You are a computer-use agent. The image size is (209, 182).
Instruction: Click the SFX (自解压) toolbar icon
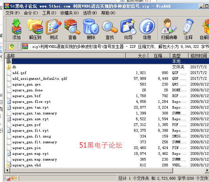206,26
